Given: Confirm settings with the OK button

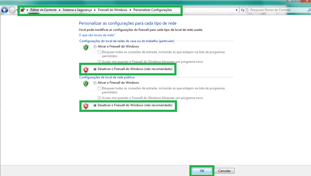Looking at the screenshot, I should 202,171.
